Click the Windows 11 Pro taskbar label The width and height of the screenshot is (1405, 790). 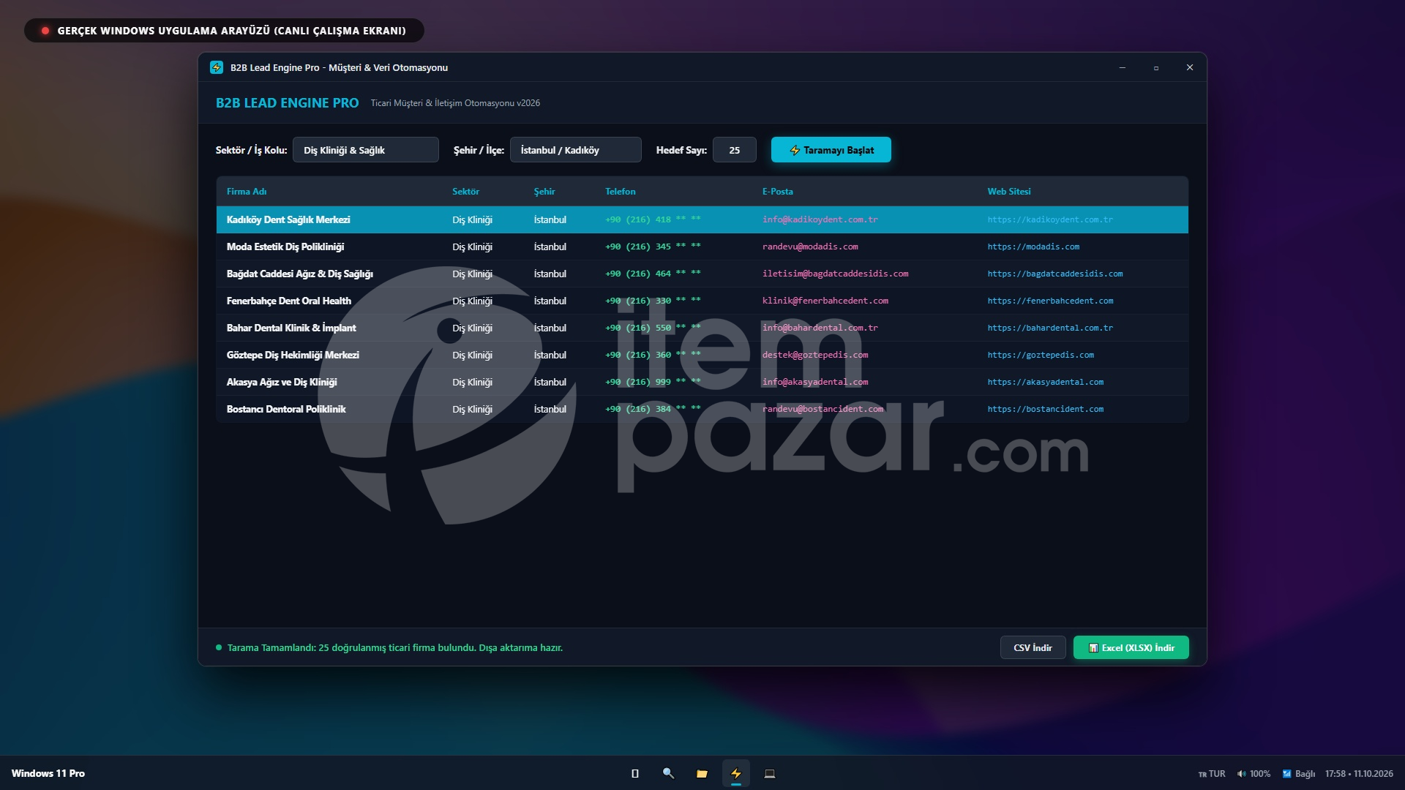click(x=48, y=773)
